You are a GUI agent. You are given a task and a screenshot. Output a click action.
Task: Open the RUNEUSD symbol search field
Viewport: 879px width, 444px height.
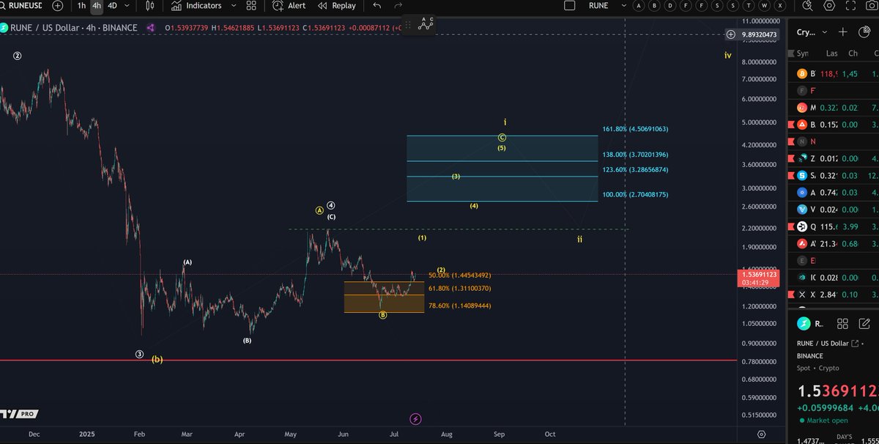click(22, 5)
